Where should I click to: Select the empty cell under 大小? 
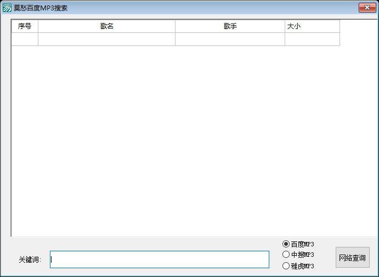pyautogui.click(x=312, y=39)
